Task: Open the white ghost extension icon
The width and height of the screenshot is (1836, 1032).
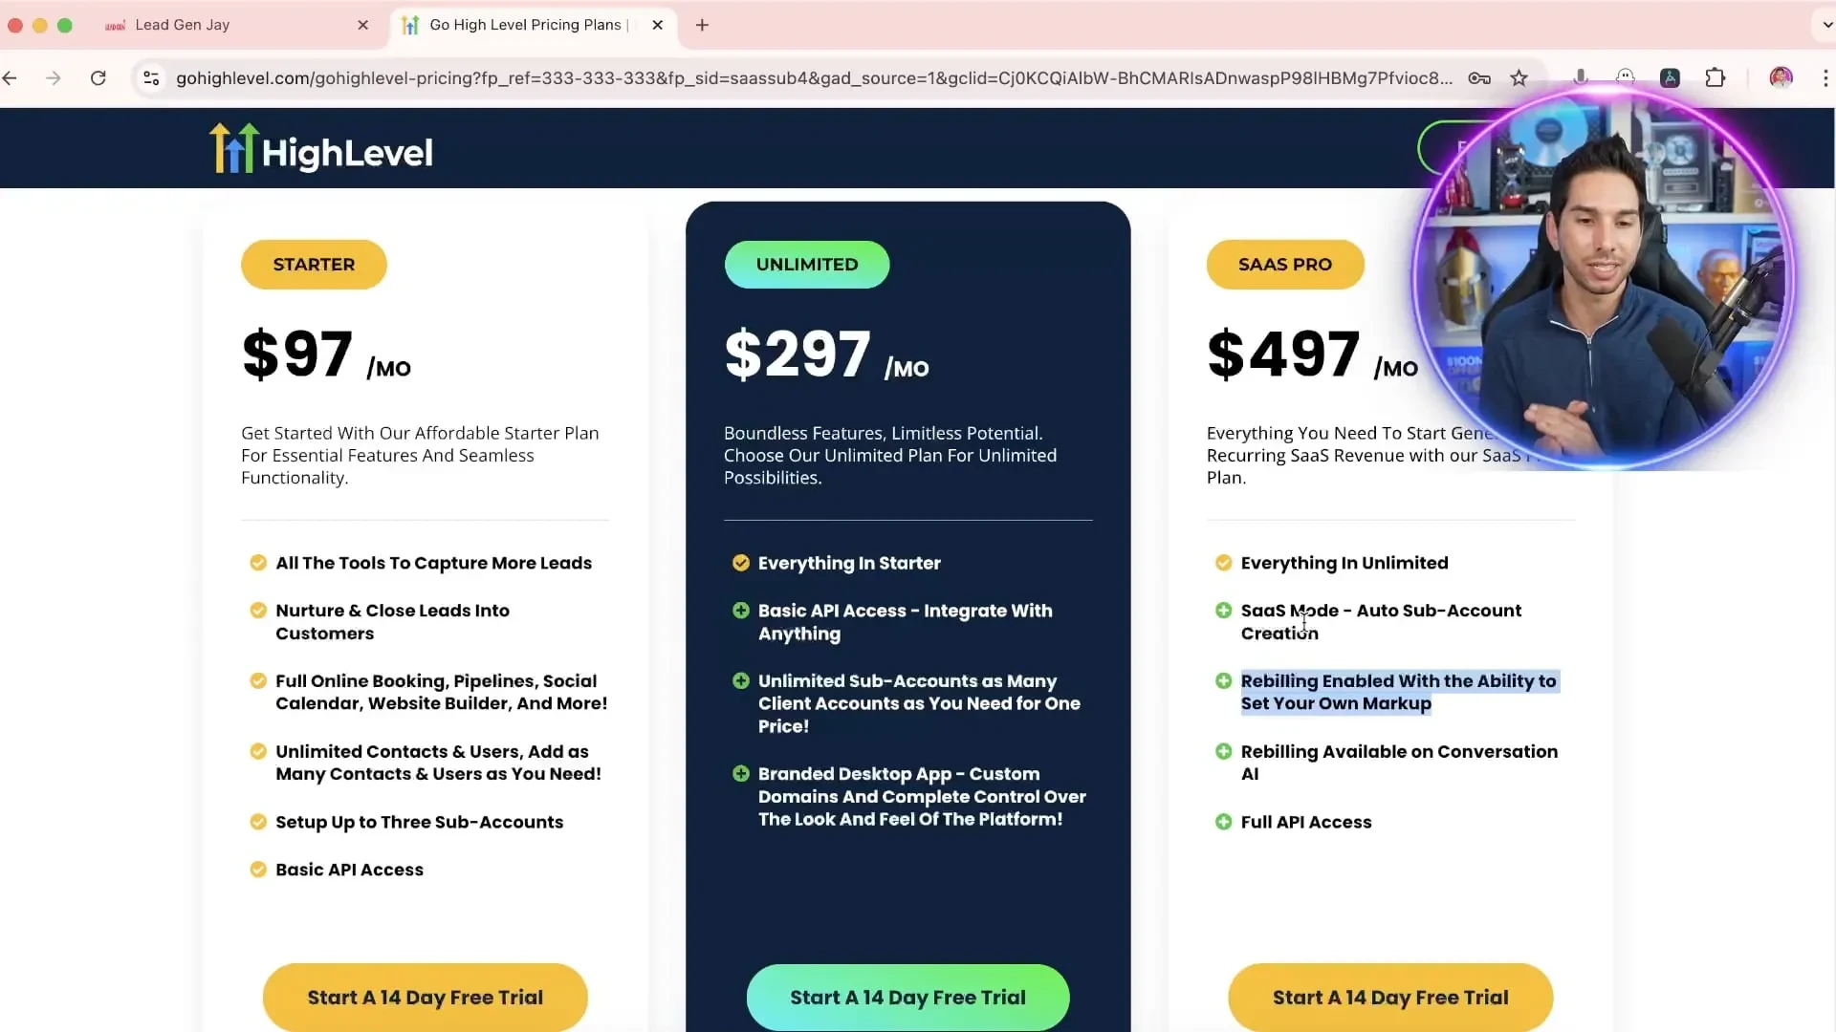Action: coord(1626,77)
